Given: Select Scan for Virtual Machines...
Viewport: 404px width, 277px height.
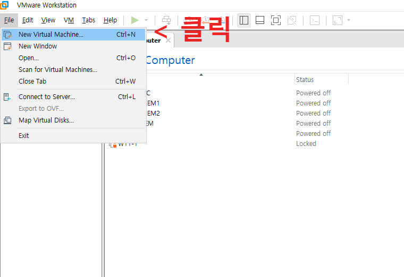Looking at the screenshot, I should 73,69.
